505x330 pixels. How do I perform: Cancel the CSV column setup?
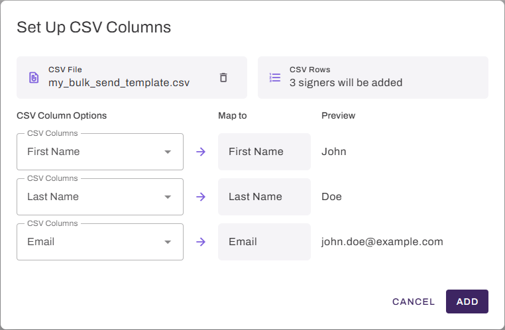click(x=414, y=302)
